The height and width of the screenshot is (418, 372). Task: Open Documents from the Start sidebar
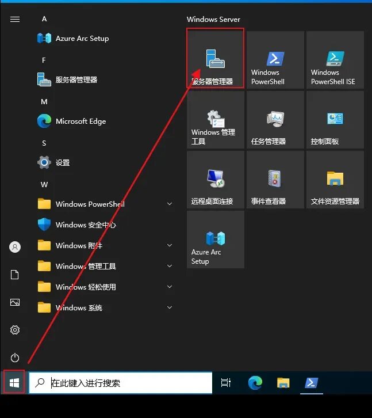[x=15, y=275]
